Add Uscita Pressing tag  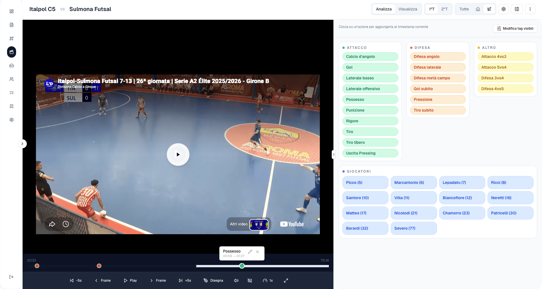[370, 153]
